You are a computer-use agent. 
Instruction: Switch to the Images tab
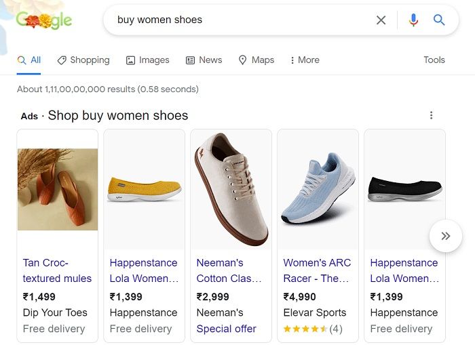coord(147,60)
